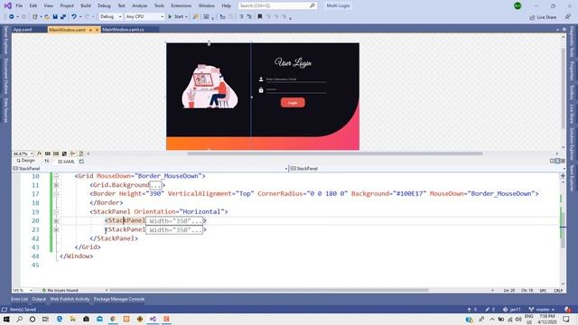Open the Analyze menu
The height and width of the screenshot is (325, 578).
(139, 5)
